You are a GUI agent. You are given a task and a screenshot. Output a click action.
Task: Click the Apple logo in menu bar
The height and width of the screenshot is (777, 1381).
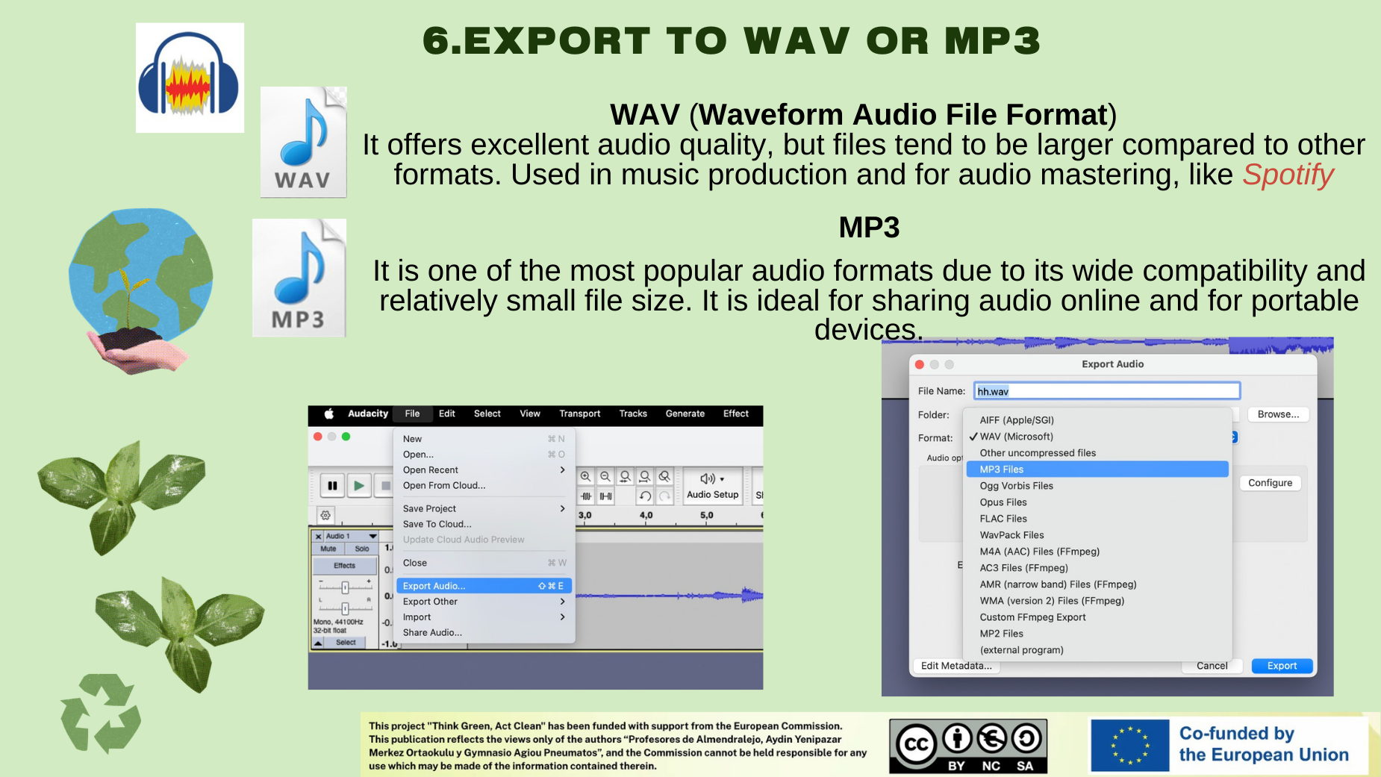point(328,414)
